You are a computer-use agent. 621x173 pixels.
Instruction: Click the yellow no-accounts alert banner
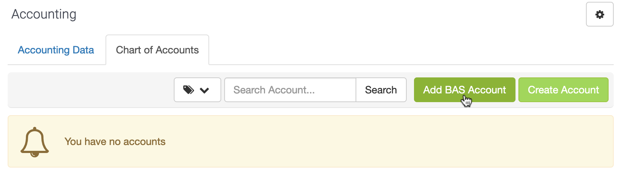pos(310,142)
